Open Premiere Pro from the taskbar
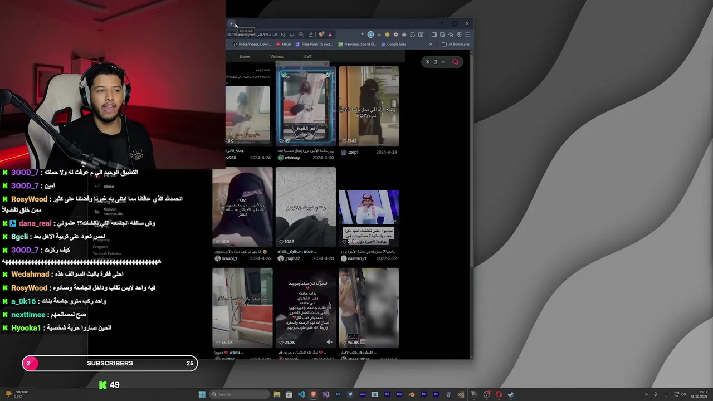The height and width of the screenshot is (401, 713). 424,394
